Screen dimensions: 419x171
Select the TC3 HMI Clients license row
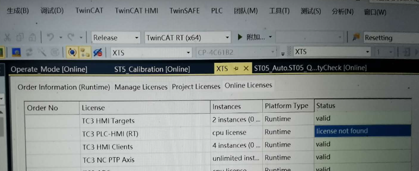pyautogui.click(x=218, y=146)
